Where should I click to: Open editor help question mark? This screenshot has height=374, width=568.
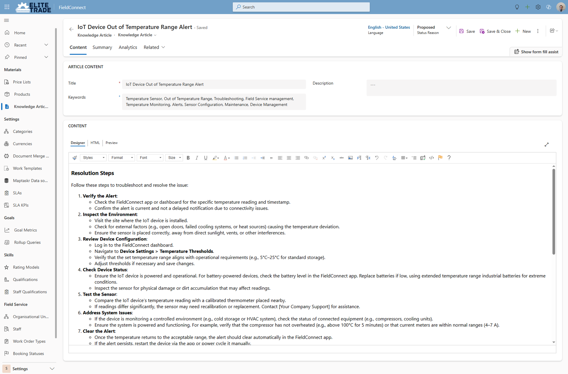coord(449,158)
